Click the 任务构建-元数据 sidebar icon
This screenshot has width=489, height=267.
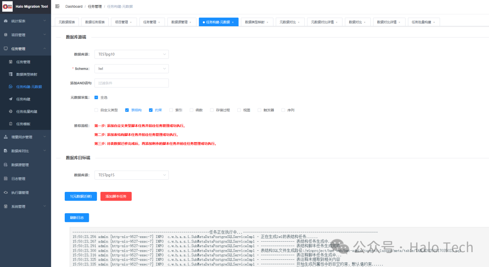coord(10,86)
